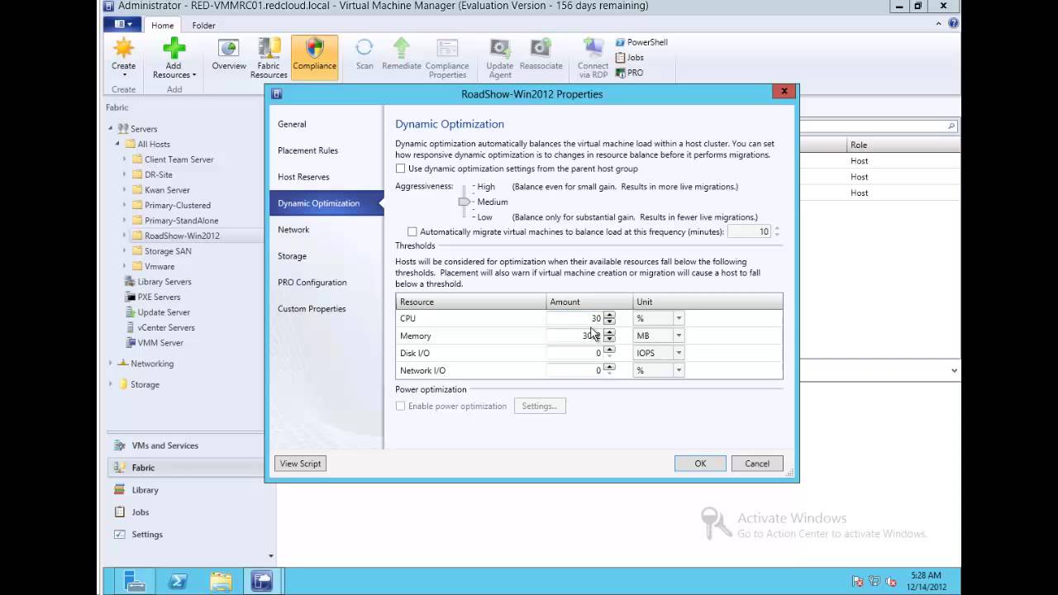Open CPU unit dropdown

point(679,318)
